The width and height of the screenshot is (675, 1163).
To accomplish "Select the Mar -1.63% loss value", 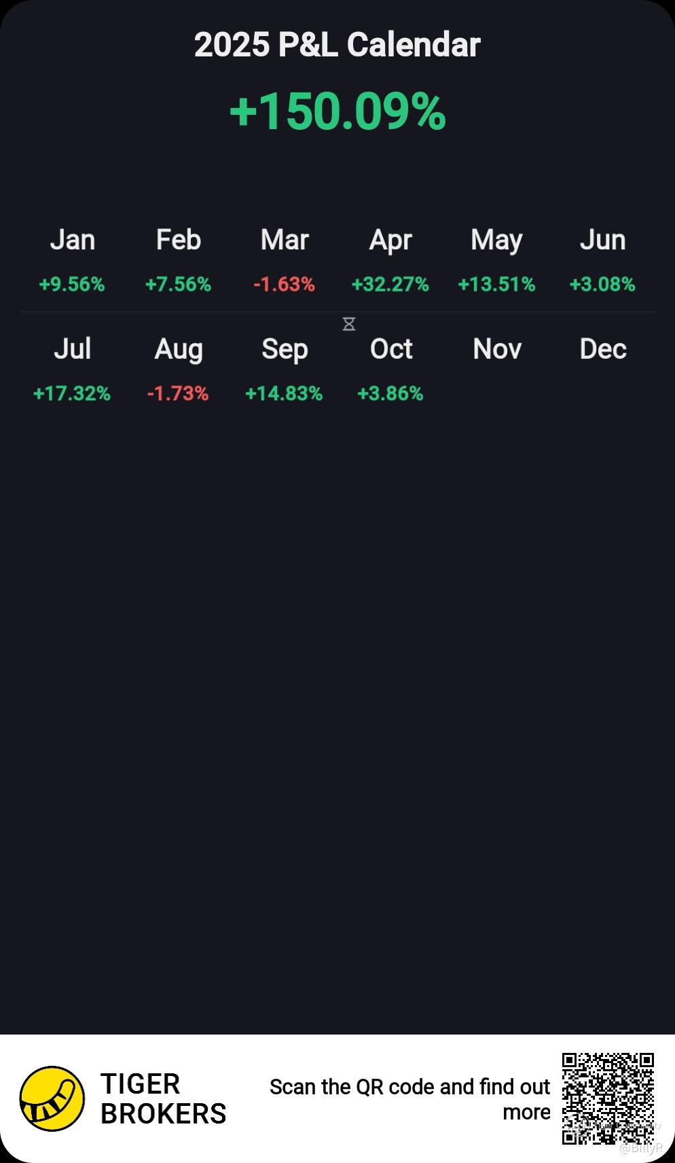I will tap(285, 284).
